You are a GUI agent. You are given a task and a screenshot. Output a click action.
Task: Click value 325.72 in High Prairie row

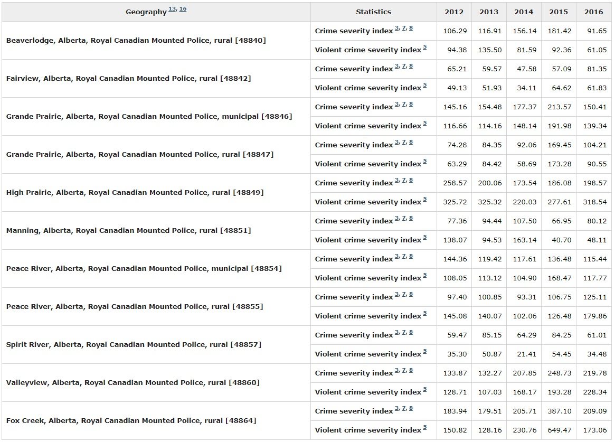[x=455, y=202]
